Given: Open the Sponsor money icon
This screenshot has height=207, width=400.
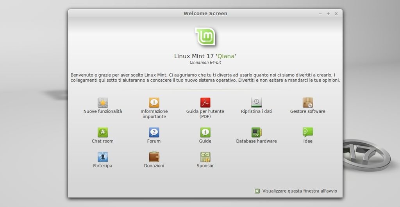Looking at the screenshot, I should [205, 157].
